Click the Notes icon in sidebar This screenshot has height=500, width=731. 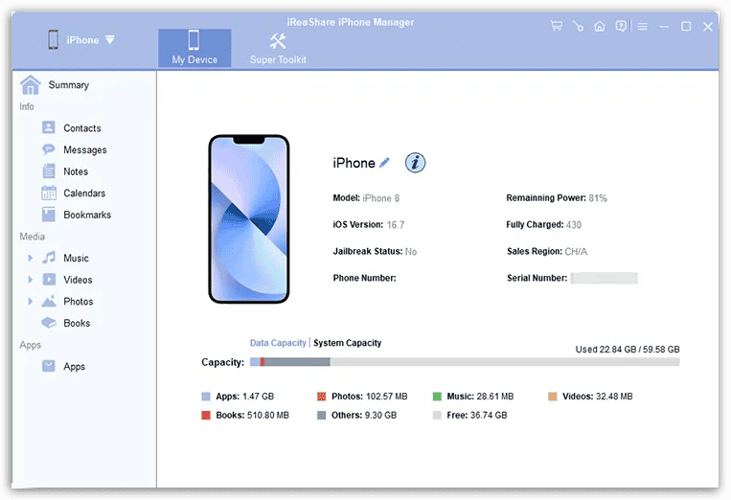tap(49, 171)
